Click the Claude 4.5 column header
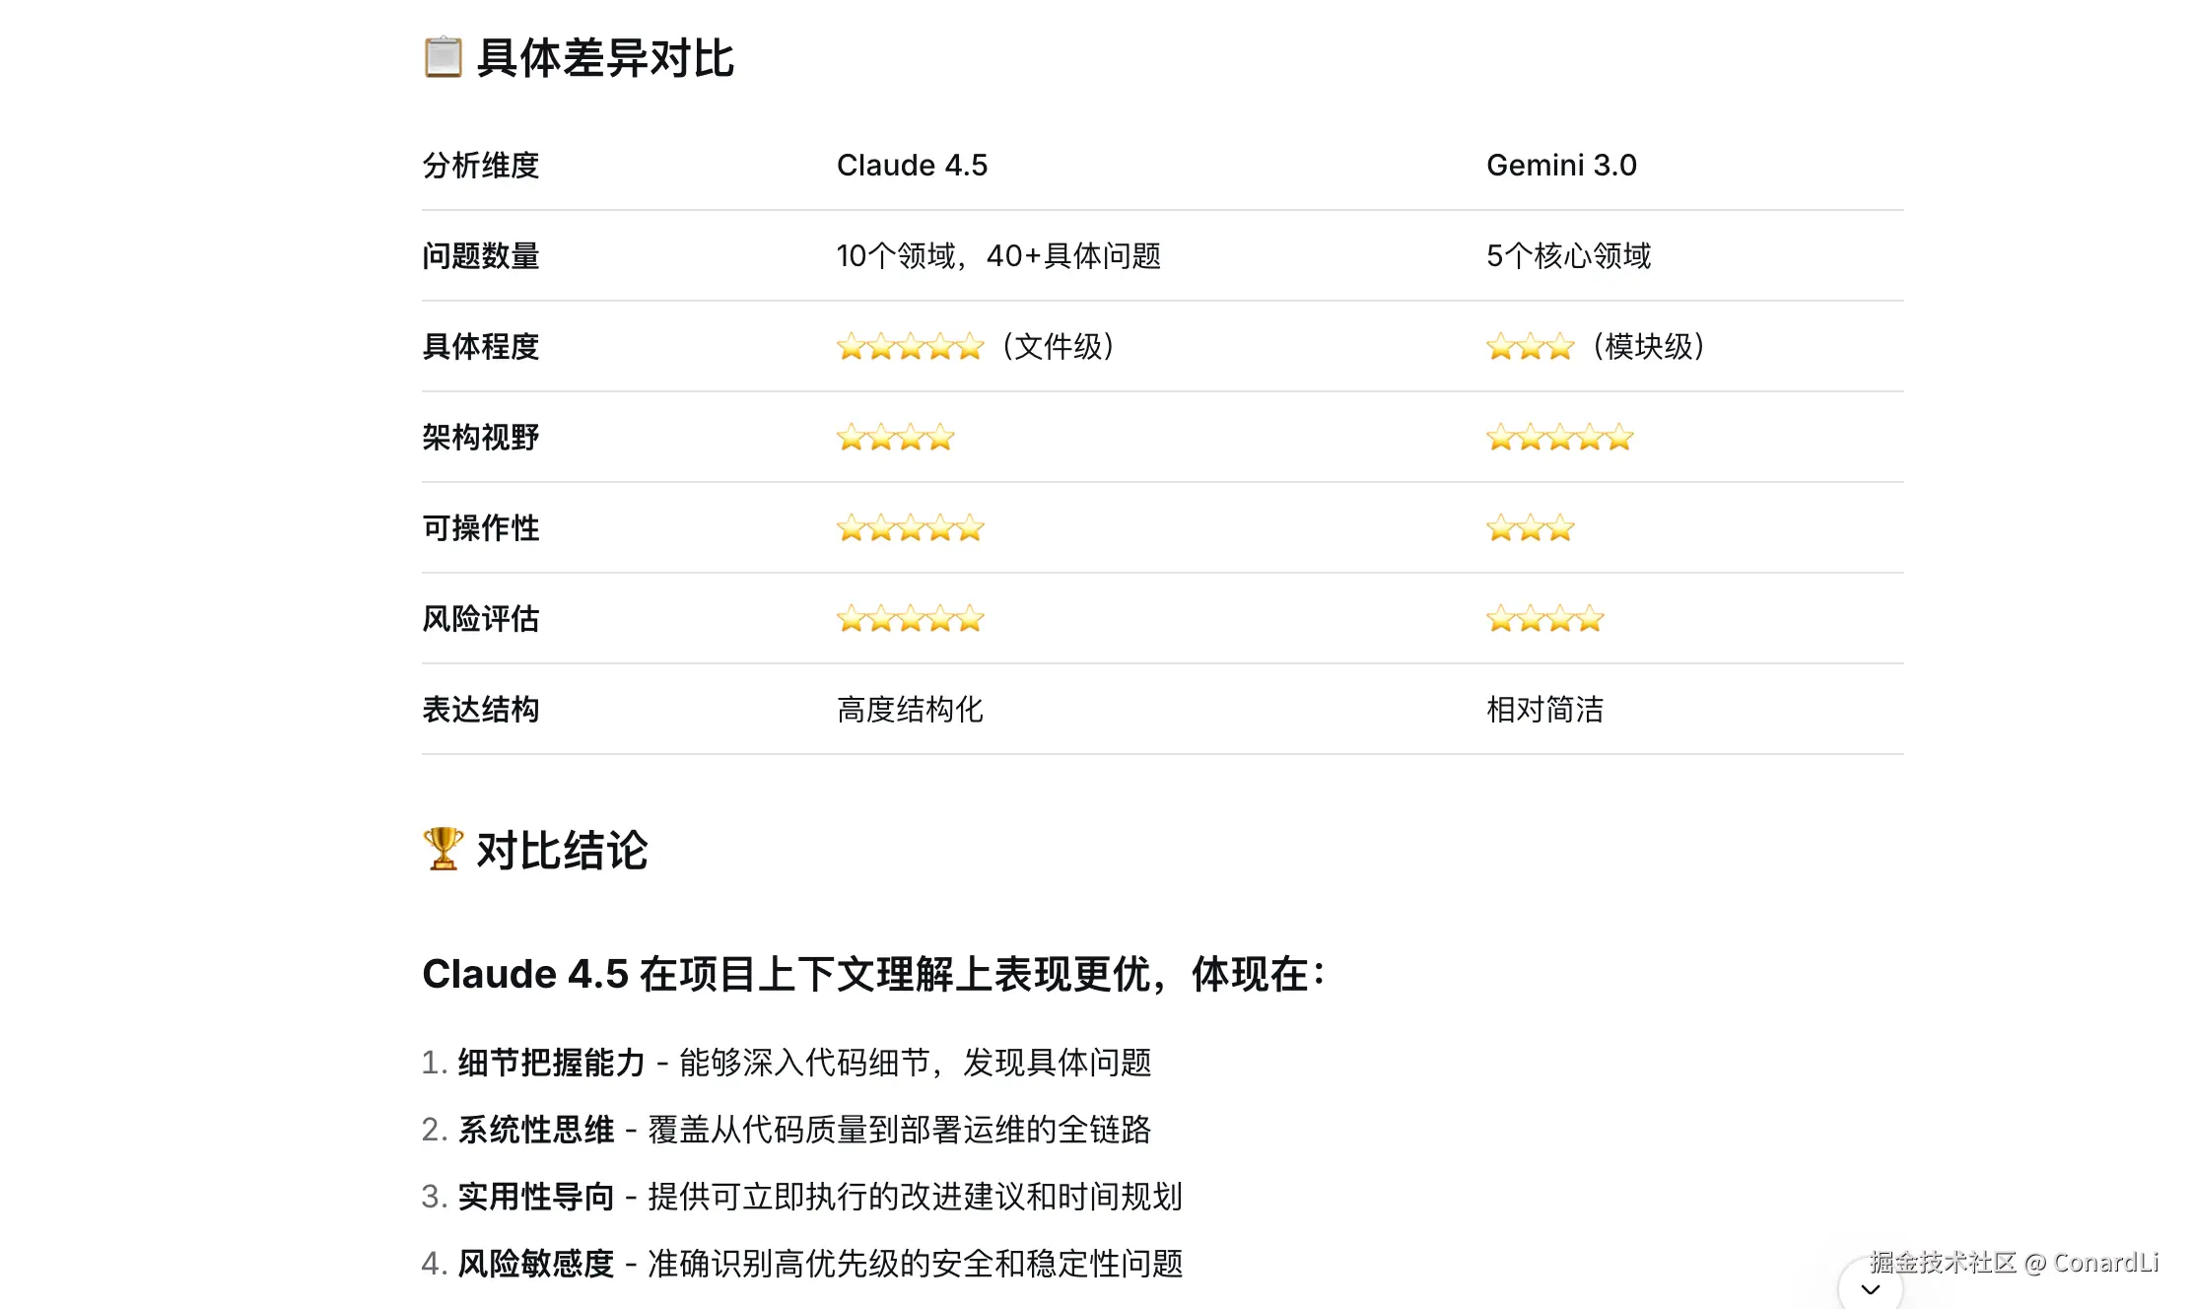 pyautogui.click(x=912, y=166)
